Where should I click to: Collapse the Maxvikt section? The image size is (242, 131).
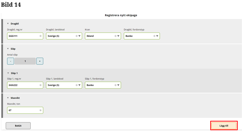pos(8,98)
